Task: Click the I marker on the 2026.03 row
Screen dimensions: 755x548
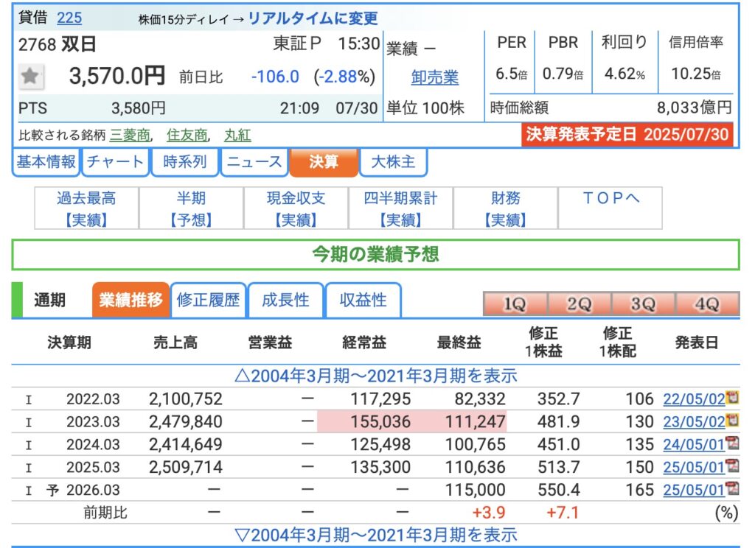Action: coord(29,491)
